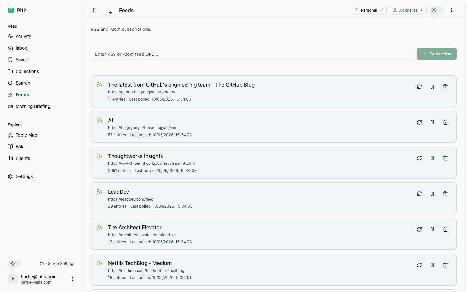Click the RSS icon on the Netflix TechBlog card
Screen dimensions: 467x292
pos(100,263)
